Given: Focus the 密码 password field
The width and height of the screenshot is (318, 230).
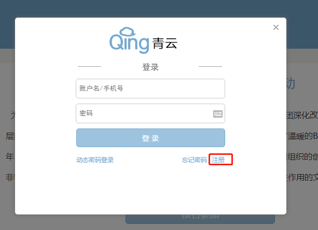Looking at the screenshot, I should [x=150, y=113].
